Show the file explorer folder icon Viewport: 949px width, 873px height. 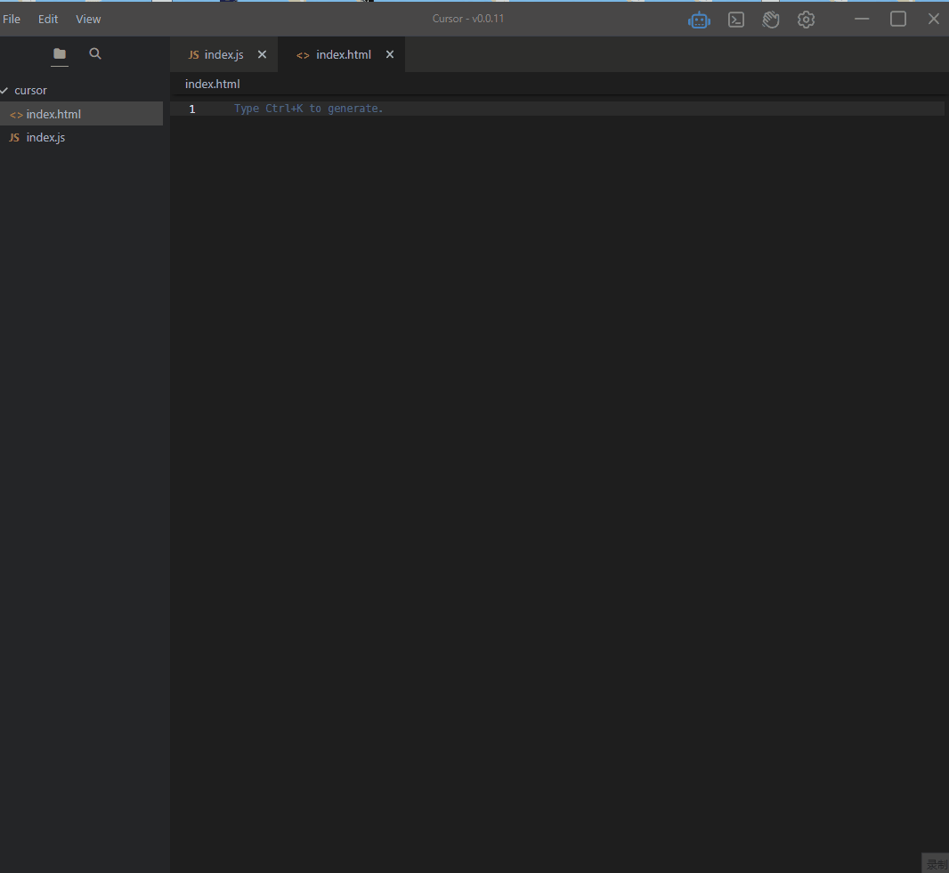click(60, 54)
